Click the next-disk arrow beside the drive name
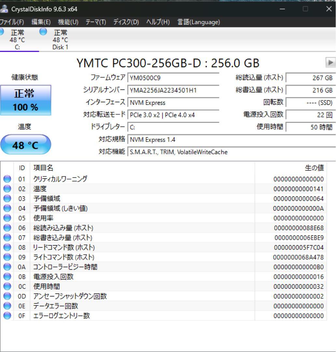 331,62
